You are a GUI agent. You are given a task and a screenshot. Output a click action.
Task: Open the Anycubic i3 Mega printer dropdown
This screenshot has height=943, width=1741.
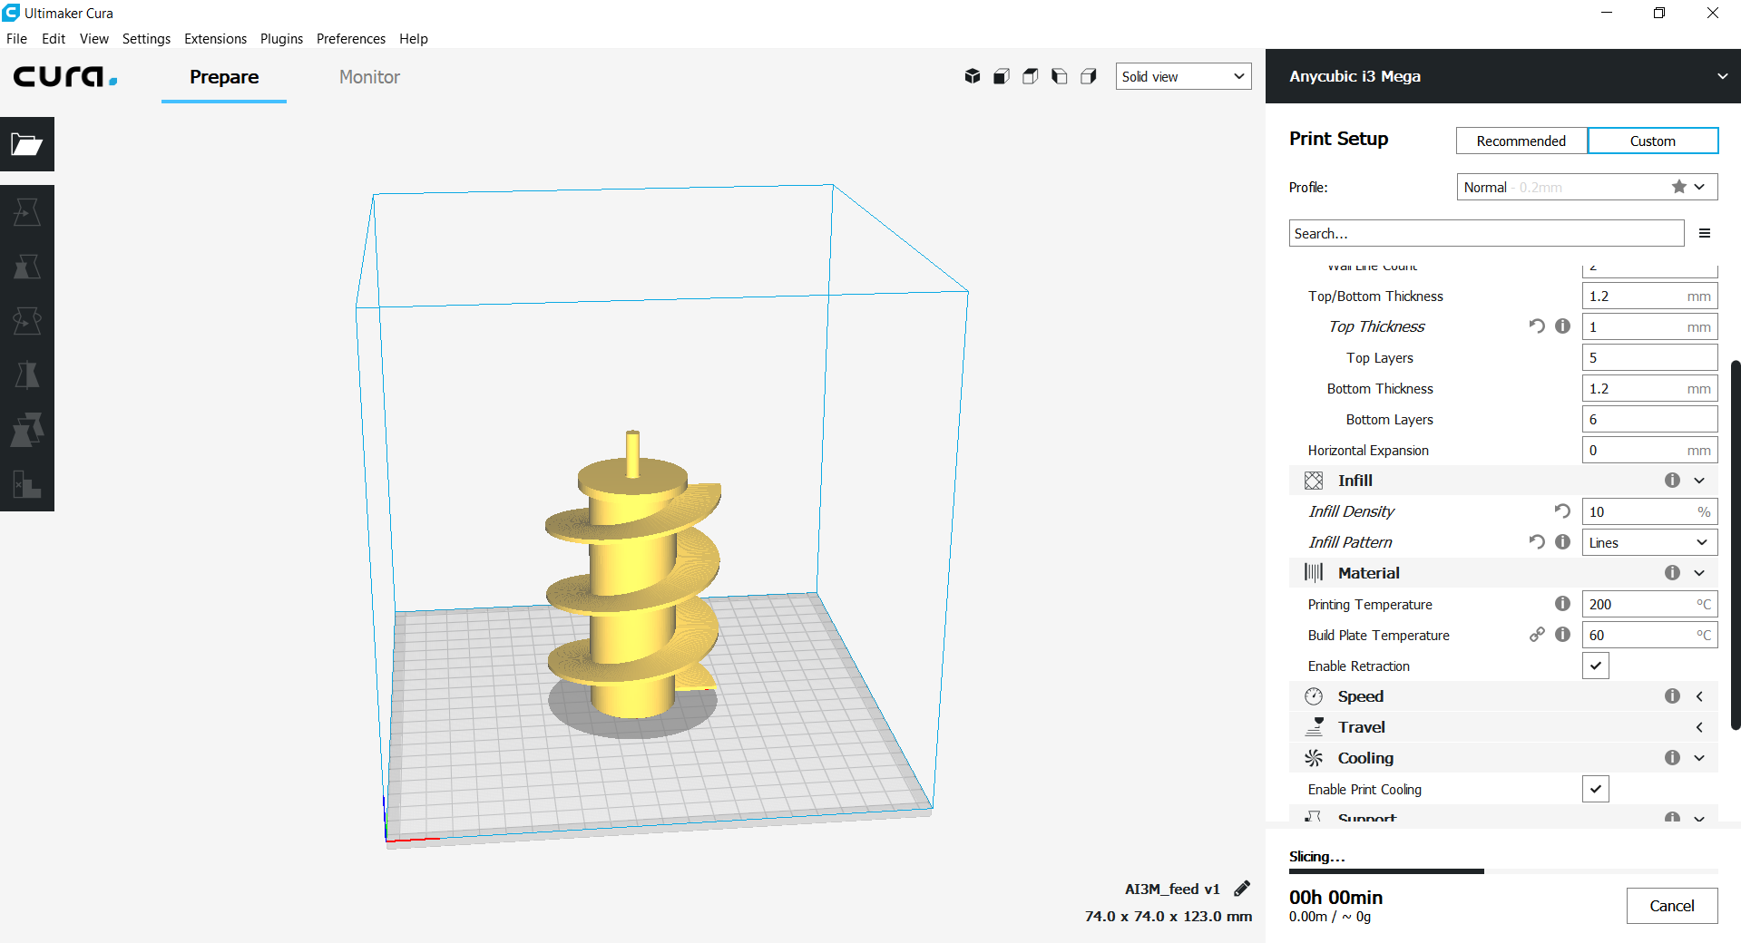coord(1503,76)
